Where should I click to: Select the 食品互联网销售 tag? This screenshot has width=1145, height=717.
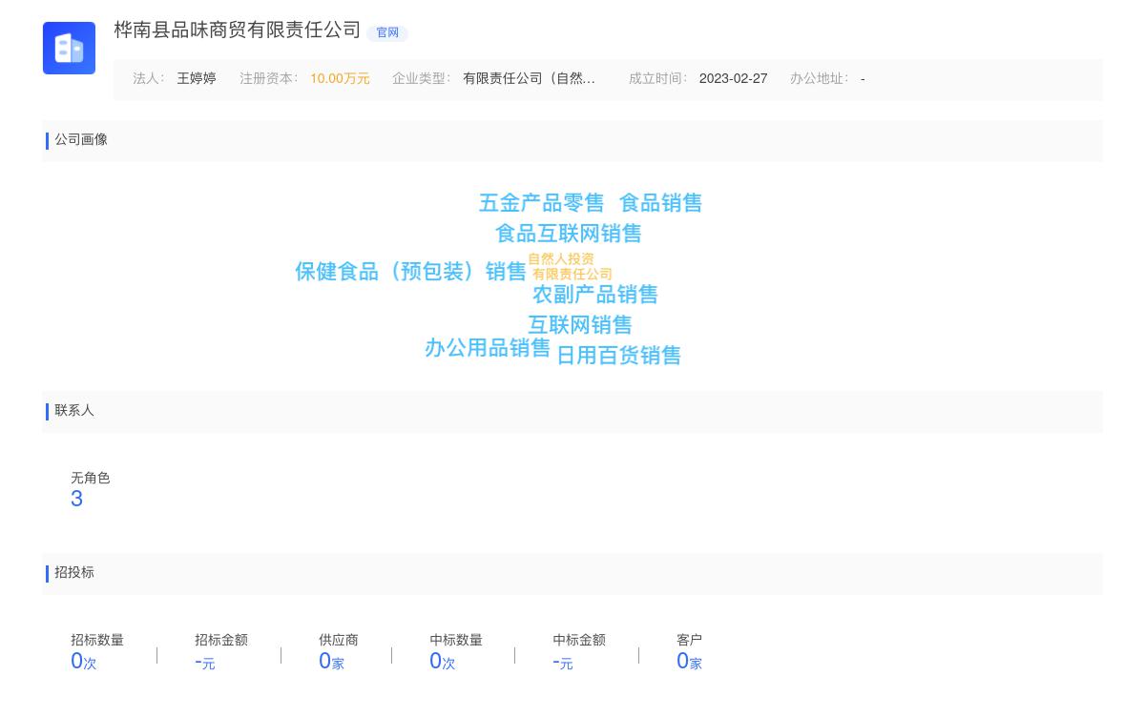tap(568, 234)
